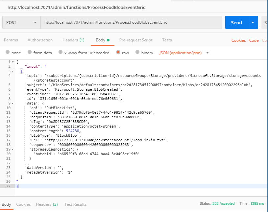Image resolution: width=268 pixels, height=212 pixels.
Task: Open the Tests tab
Action: point(167,40)
